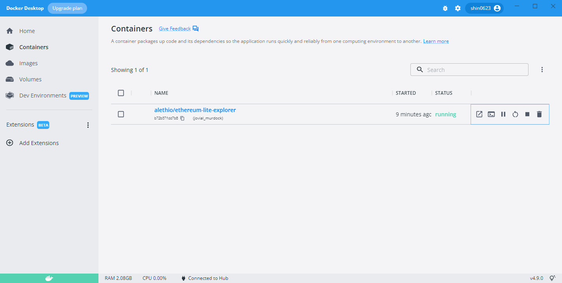Click the CPU 0.00% status entry
Image resolution: width=562 pixels, height=283 pixels.
pyautogui.click(x=154, y=278)
